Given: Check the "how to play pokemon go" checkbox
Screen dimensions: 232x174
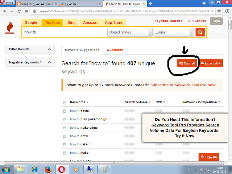Looking at the screenshot, I should 65,119.
